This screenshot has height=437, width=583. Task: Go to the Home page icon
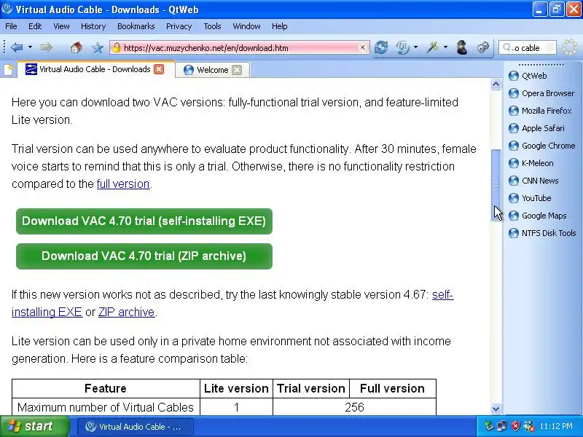77,47
